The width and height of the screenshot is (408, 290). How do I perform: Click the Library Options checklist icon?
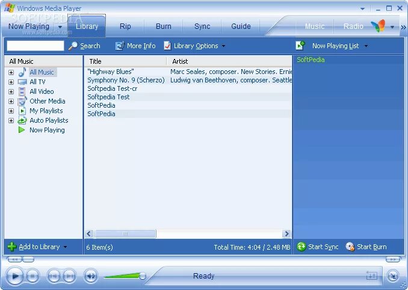click(x=167, y=46)
